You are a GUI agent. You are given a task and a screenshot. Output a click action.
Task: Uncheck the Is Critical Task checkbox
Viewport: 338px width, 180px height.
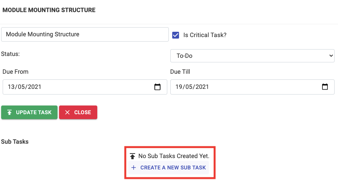(176, 35)
